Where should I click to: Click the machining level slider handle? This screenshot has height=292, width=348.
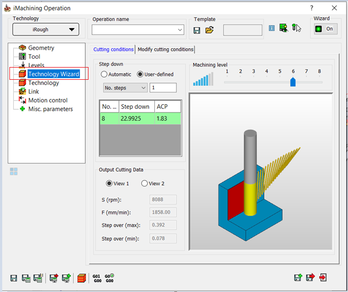click(293, 82)
